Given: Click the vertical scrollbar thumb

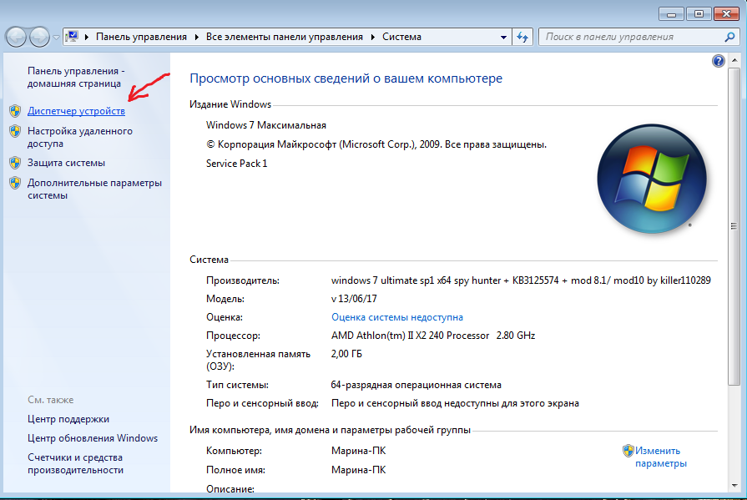Looking at the screenshot, I should (x=734, y=226).
